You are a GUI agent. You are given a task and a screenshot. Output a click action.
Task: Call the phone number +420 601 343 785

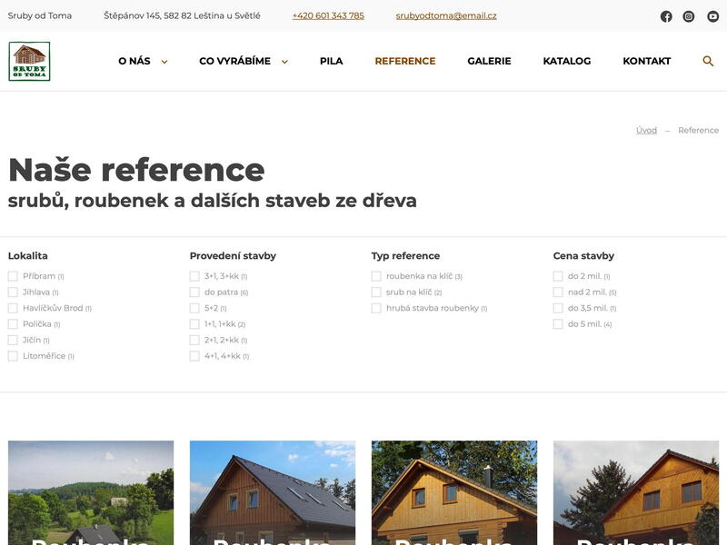[328, 15]
